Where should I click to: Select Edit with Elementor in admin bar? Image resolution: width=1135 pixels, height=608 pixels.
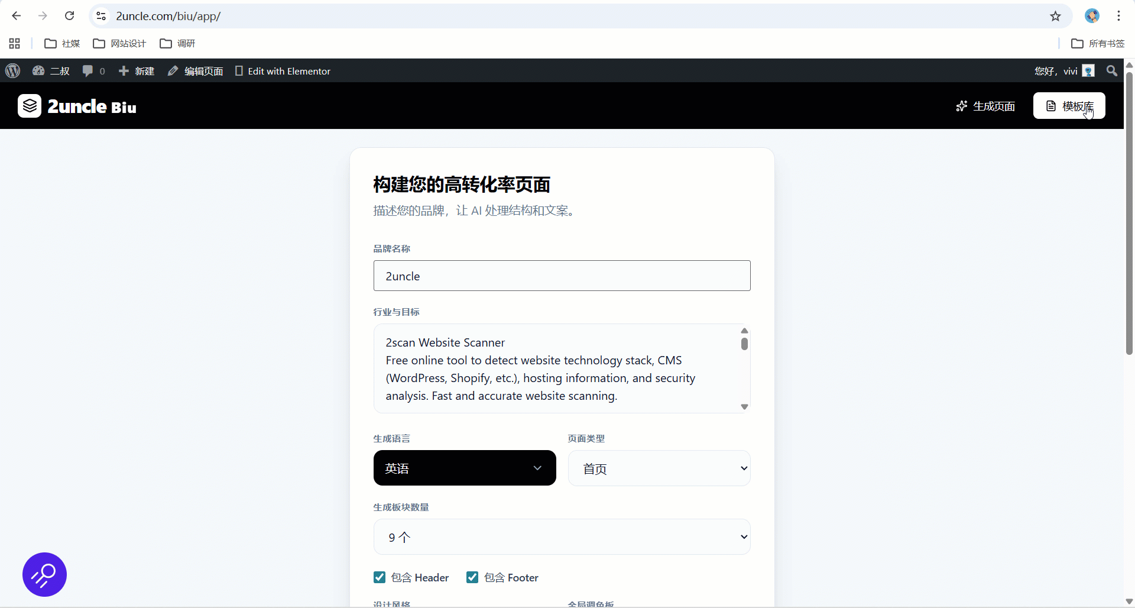(283, 71)
